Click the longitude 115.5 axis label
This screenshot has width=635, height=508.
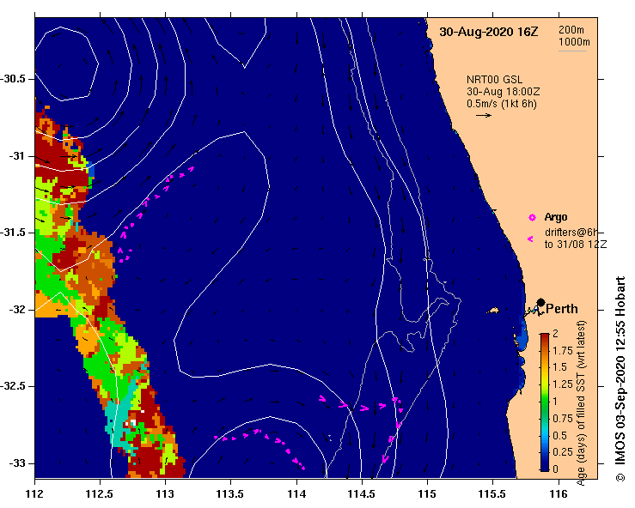pos(492,494)
